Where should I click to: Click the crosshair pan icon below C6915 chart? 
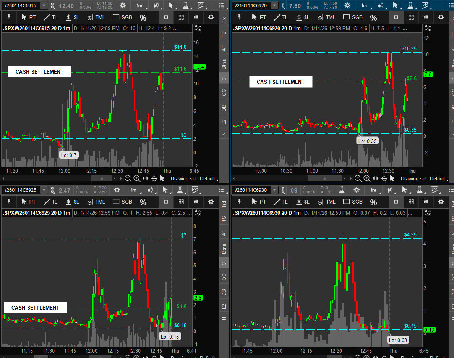pyautogui.click(x=154, y=178)
